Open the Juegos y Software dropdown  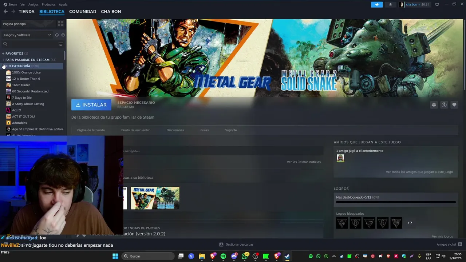click(27, 35)
